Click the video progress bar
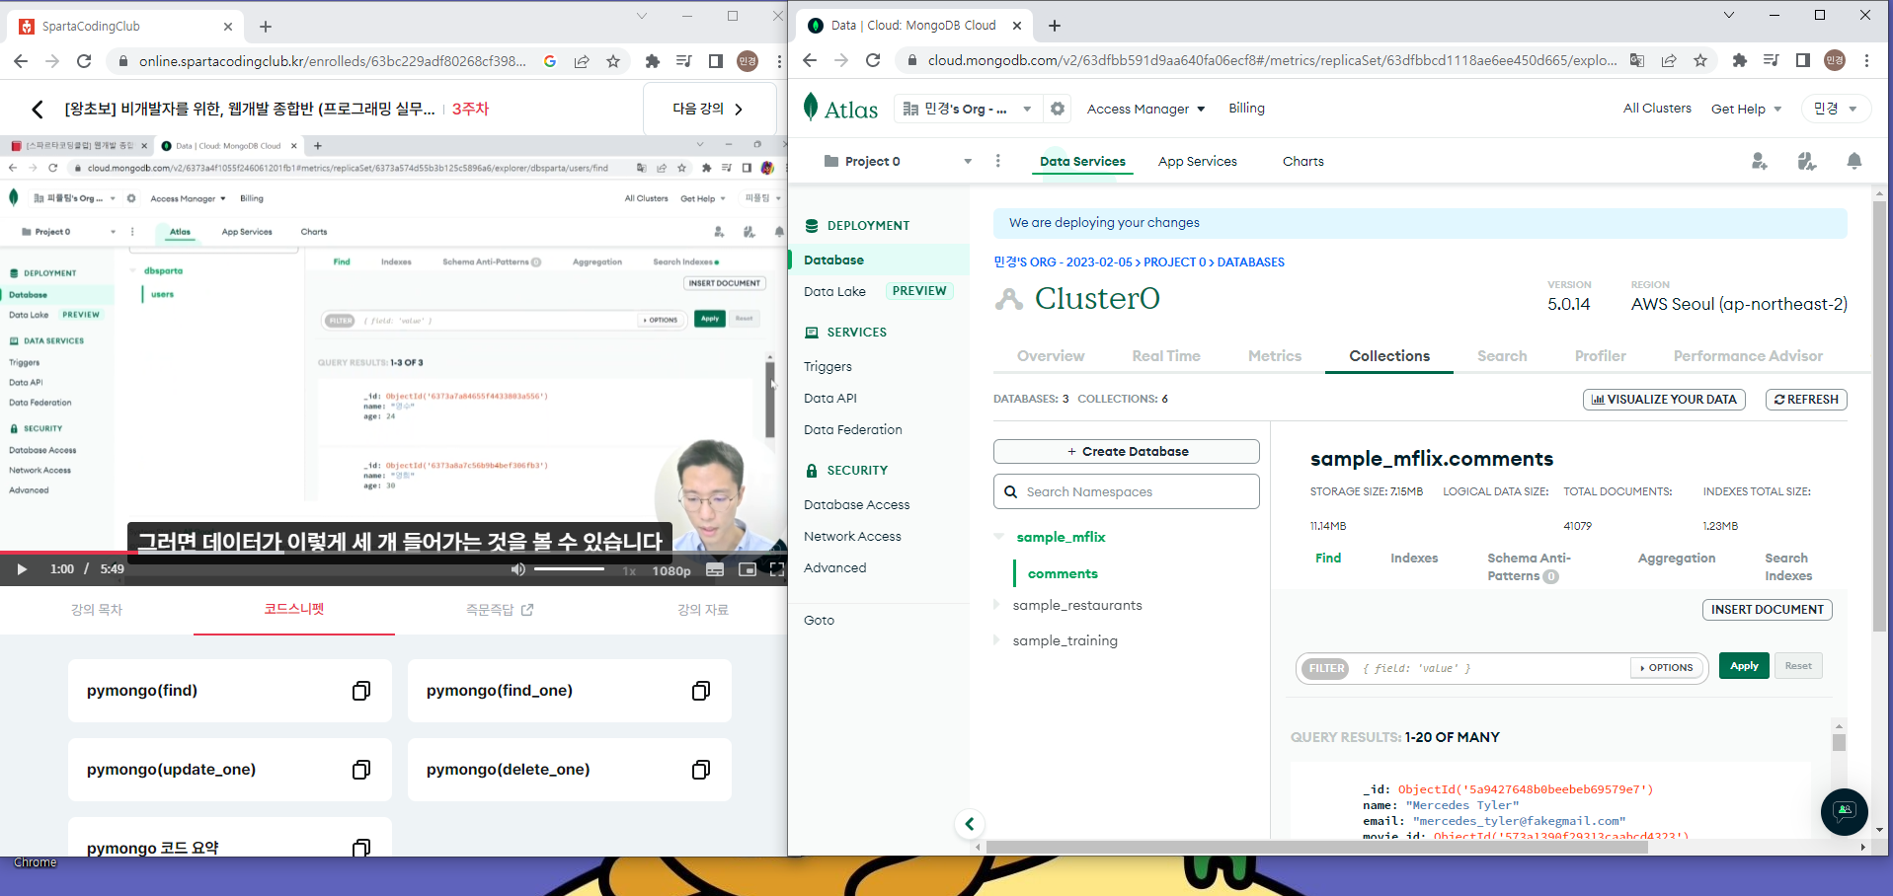Image resolution: width=1893 pixels, height=896 pixels. point(393,552)
